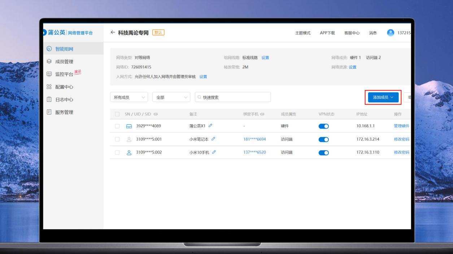Click the 快速搜索 search field

[x=233, y=97]
